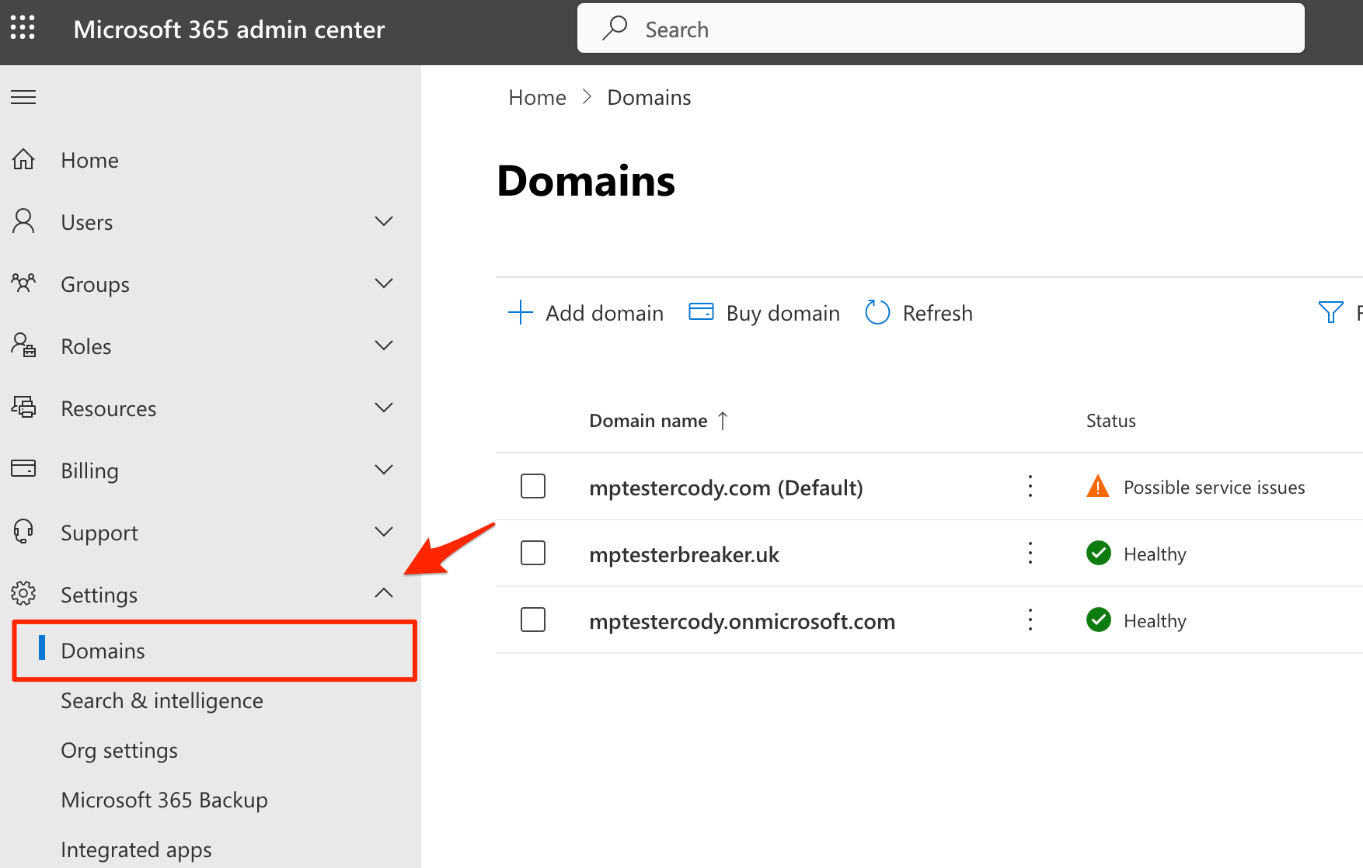Expand the Roles section chevron

[384, 345]
